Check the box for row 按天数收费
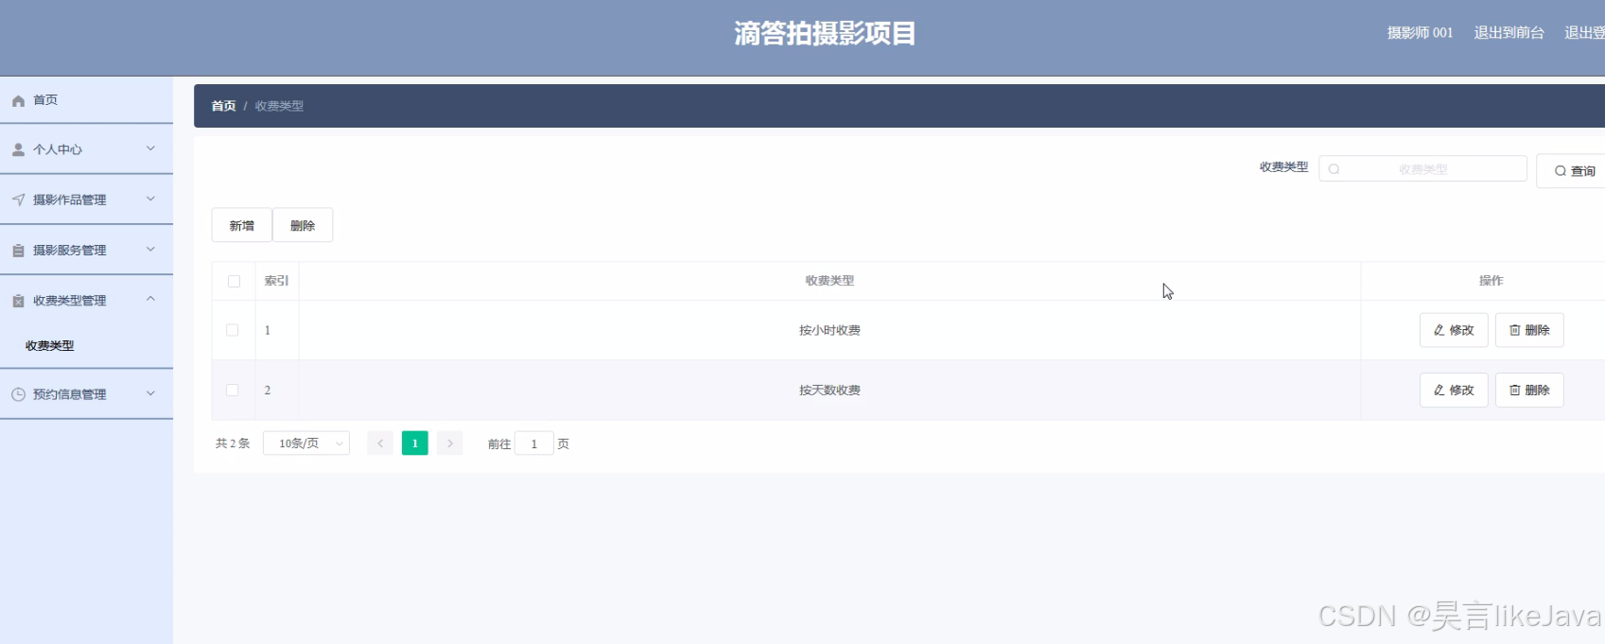1605x644 pixels. click(x=233, y=390)
